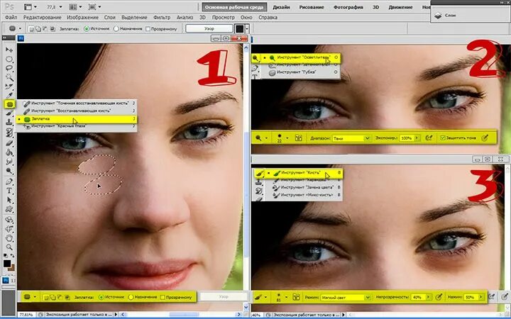Open the Выделение menu
Image resolution: width=511 pixels, height=319 pixels.
[134, 17]
